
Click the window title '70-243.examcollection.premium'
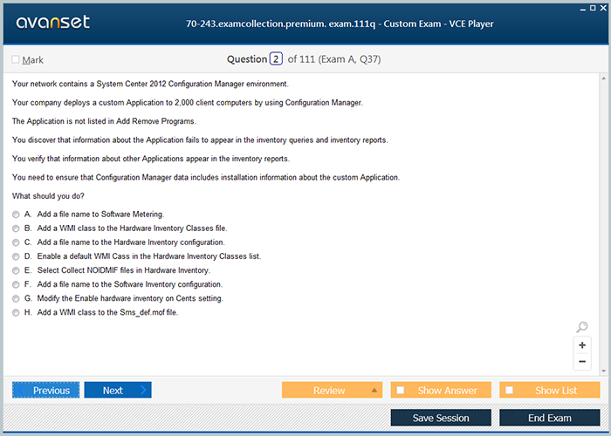[340, 24]
